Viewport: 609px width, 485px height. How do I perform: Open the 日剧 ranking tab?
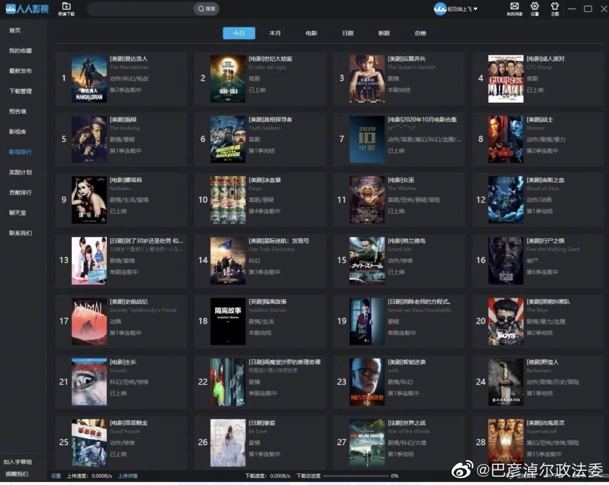pyautogui.click(x=348, y=33)
